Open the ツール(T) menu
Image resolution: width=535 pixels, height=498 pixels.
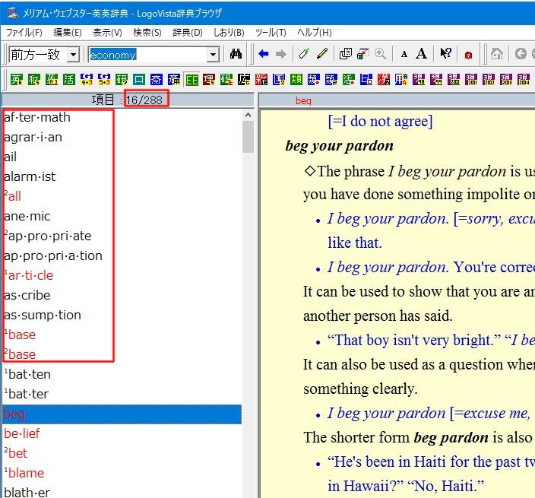pyautogui.click(x=271, y=33)
